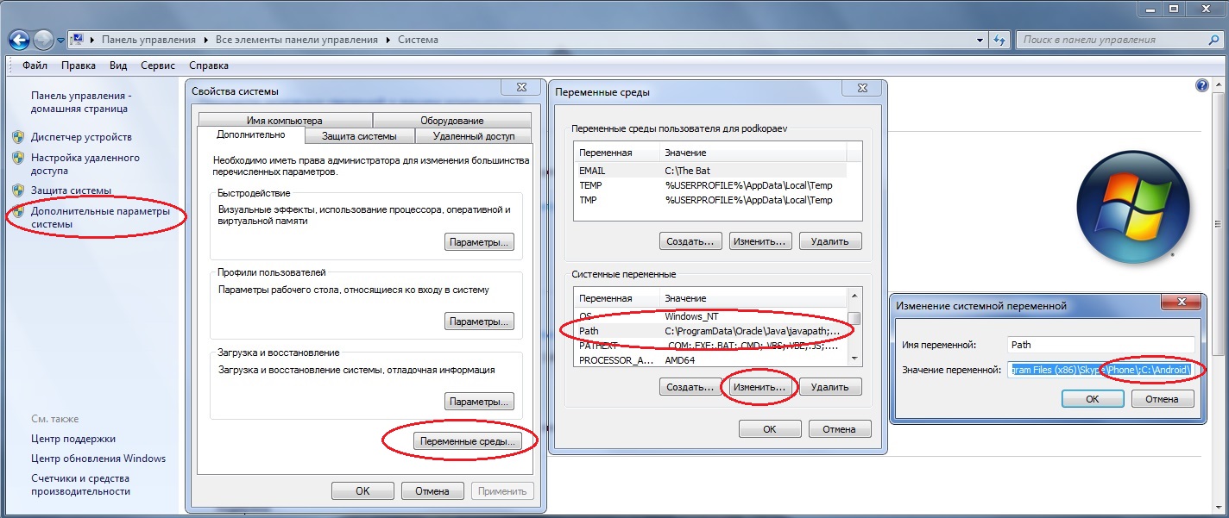Viewport: 1229px width, 518px height.
Task: Confirm Свойства системы with OK
Action: pos(362,491)
